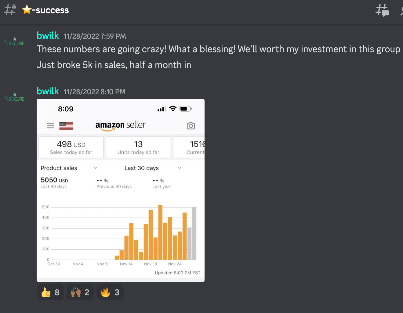Viewport: 403px width, 313px height.
Task: Tap the camera icon in Amazon Seller
Action: coord(191,126)
